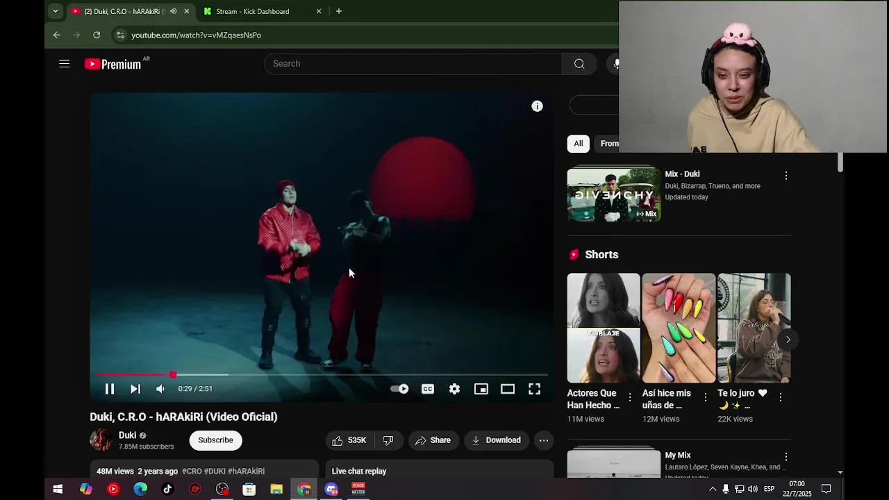Open more actions menu beside Download
This screenshot has height=500, width=889.
[x=544, y=440]
